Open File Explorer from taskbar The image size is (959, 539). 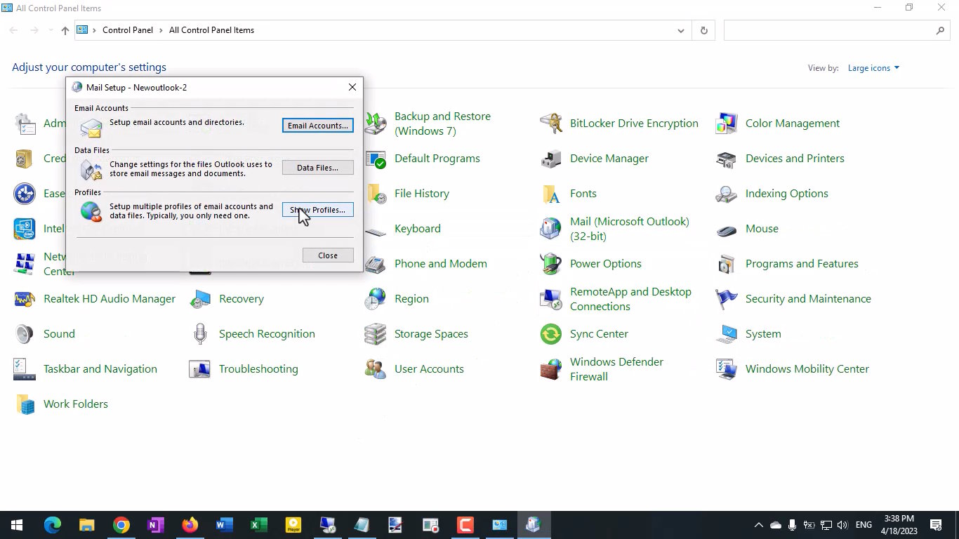click(87, 525)
